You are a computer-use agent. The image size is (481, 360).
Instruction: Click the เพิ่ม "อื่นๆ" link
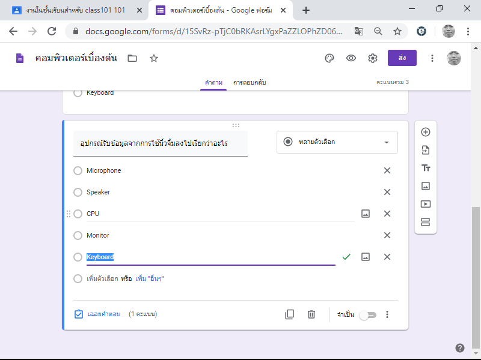(150, 278)
